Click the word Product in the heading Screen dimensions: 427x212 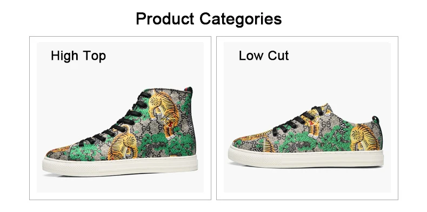click(165, 19)
